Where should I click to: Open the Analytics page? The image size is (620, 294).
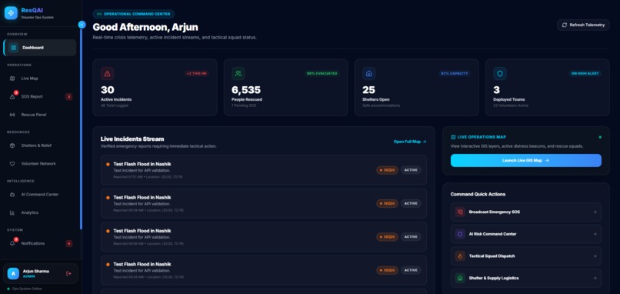(x=39, y=213)
